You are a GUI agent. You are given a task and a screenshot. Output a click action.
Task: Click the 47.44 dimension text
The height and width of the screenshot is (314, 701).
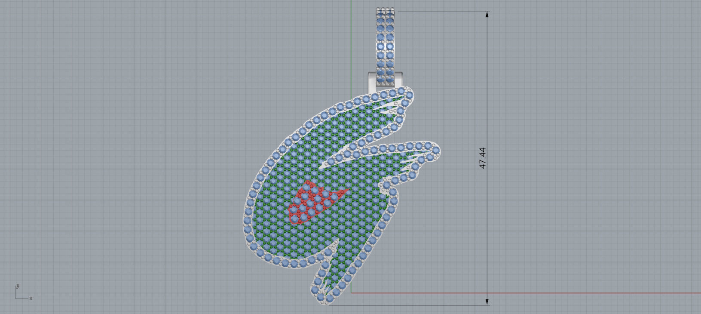click(482, 158)
